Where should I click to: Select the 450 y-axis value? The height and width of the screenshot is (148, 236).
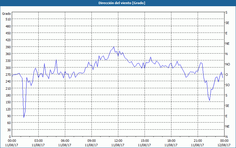9,33
